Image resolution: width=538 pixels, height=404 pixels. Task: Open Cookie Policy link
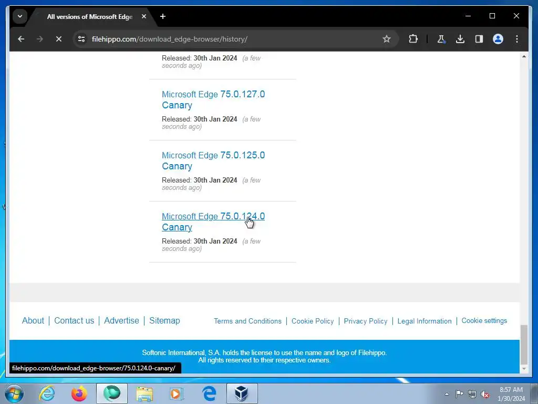tap(313, 321)
